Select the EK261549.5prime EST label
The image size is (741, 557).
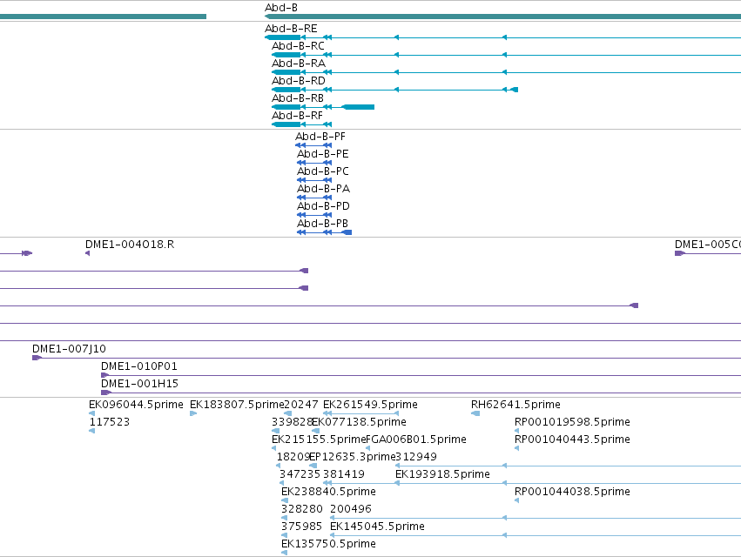click(370, 405)
